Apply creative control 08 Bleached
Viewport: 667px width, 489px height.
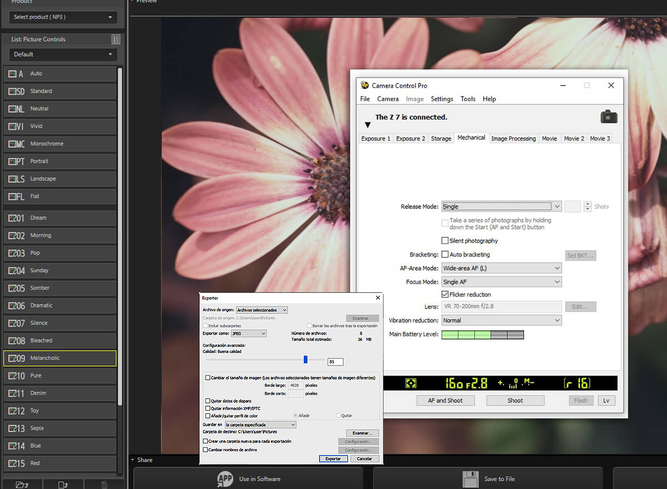[x=60, y=341]
